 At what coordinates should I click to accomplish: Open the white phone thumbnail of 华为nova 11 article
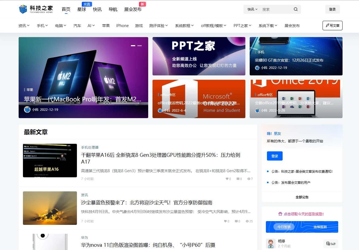(x=50, y=242)
